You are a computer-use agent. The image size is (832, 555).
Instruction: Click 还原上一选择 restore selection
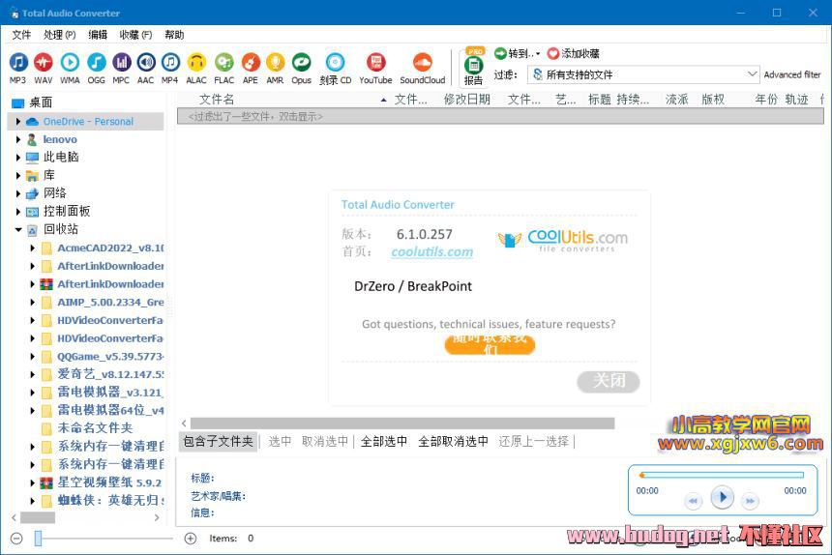[533, 441]
